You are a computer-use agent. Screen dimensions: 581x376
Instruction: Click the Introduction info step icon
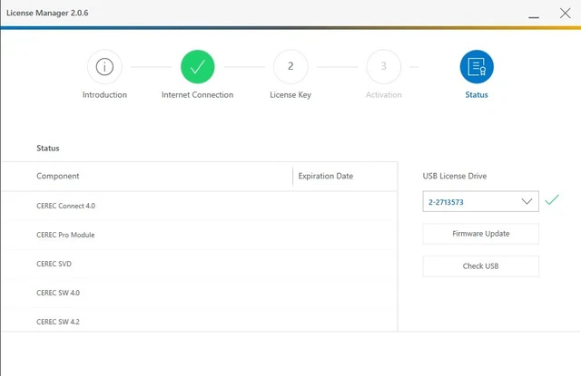[x=104, y=66]
